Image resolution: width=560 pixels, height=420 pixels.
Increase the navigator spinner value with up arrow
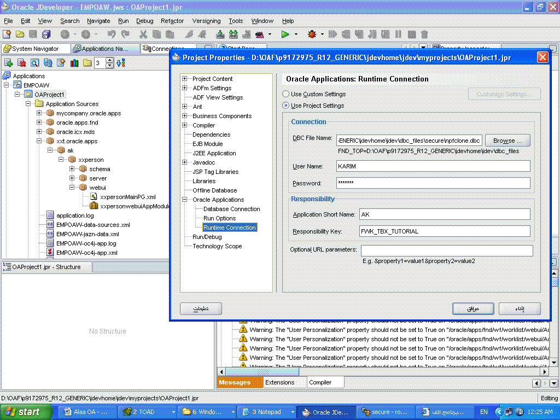point(110,60)
